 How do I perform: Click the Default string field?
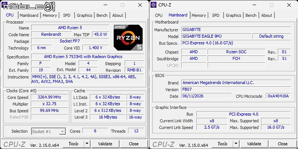[271, 36]
